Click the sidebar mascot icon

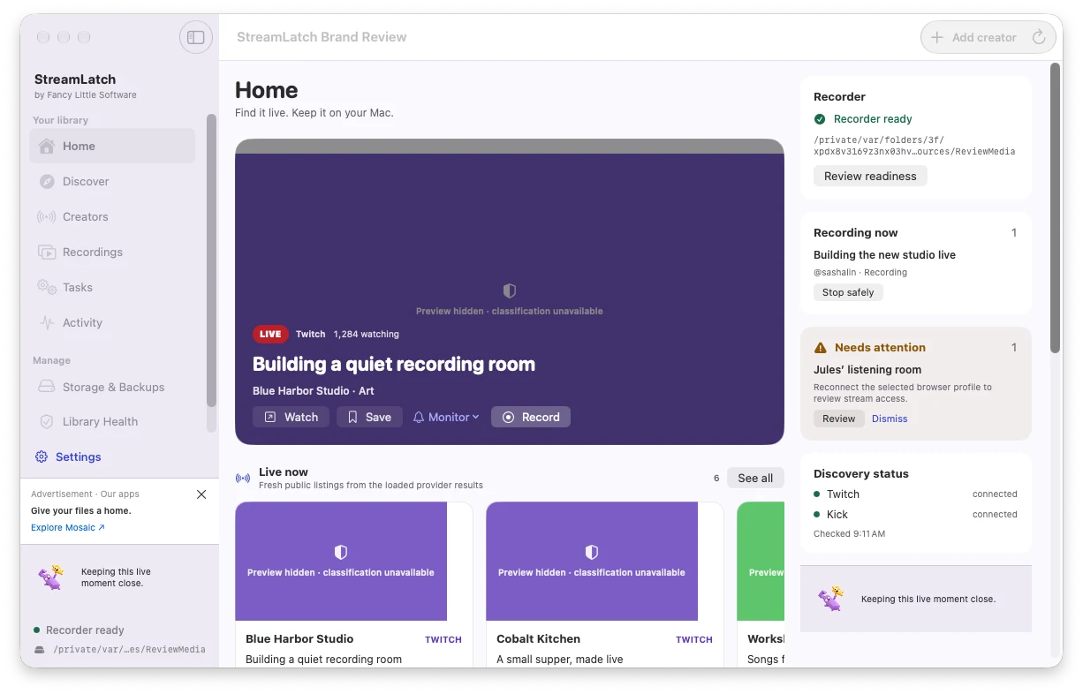[x=51, y=577]
